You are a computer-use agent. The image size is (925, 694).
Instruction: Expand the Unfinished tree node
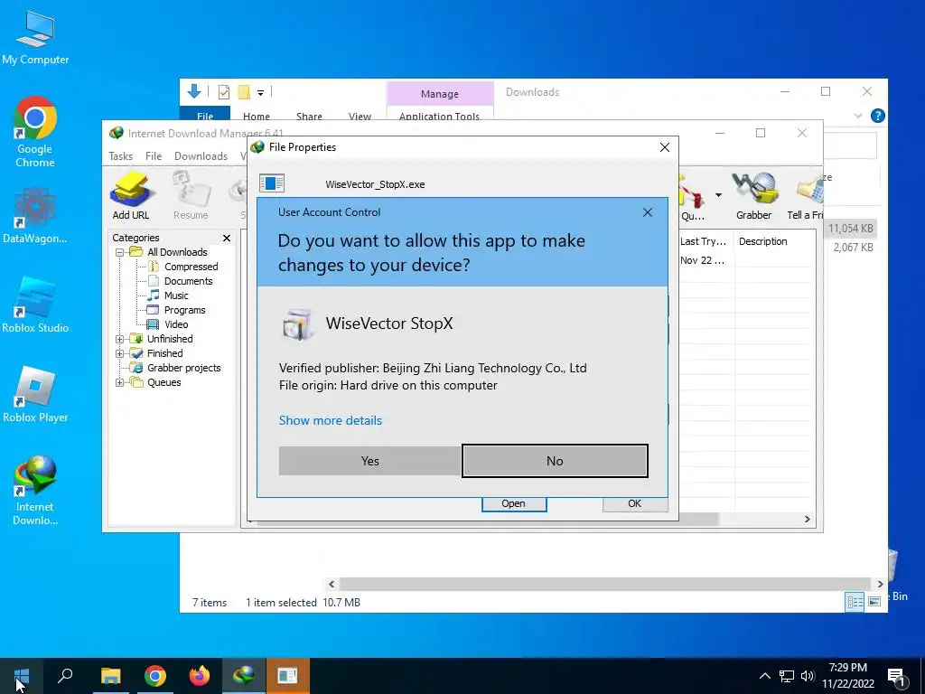click(x=120, y=339)
